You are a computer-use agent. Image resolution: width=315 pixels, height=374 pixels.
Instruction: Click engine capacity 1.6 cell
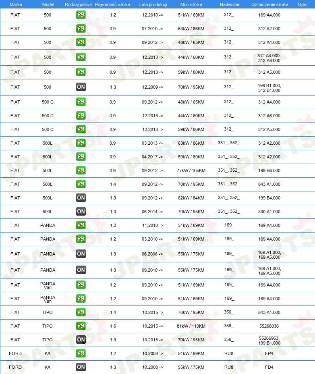pyautogui.click(x=113, y=326)
